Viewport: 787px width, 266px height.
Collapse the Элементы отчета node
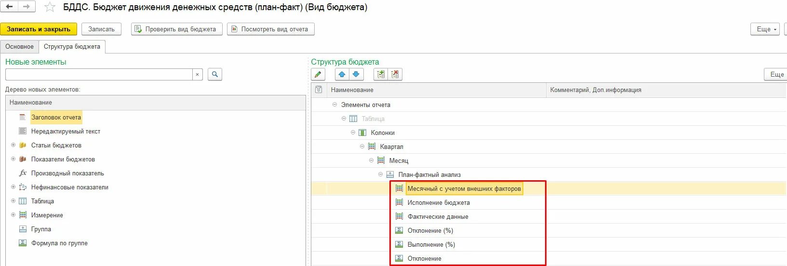(x=334, y=105)
